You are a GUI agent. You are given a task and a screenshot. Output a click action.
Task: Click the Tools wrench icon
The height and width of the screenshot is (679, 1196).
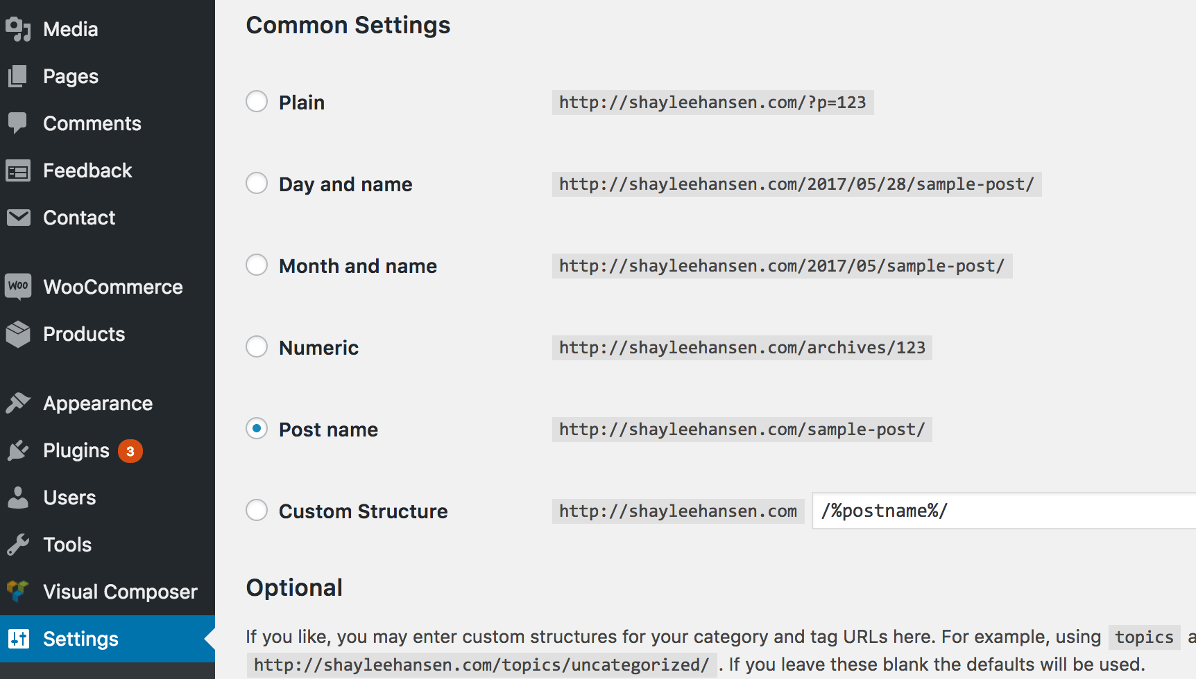(x=18, y=545)
